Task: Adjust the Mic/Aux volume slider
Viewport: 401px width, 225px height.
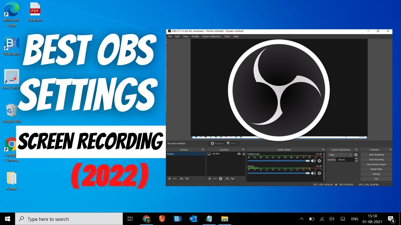Action: pos(279,173)
